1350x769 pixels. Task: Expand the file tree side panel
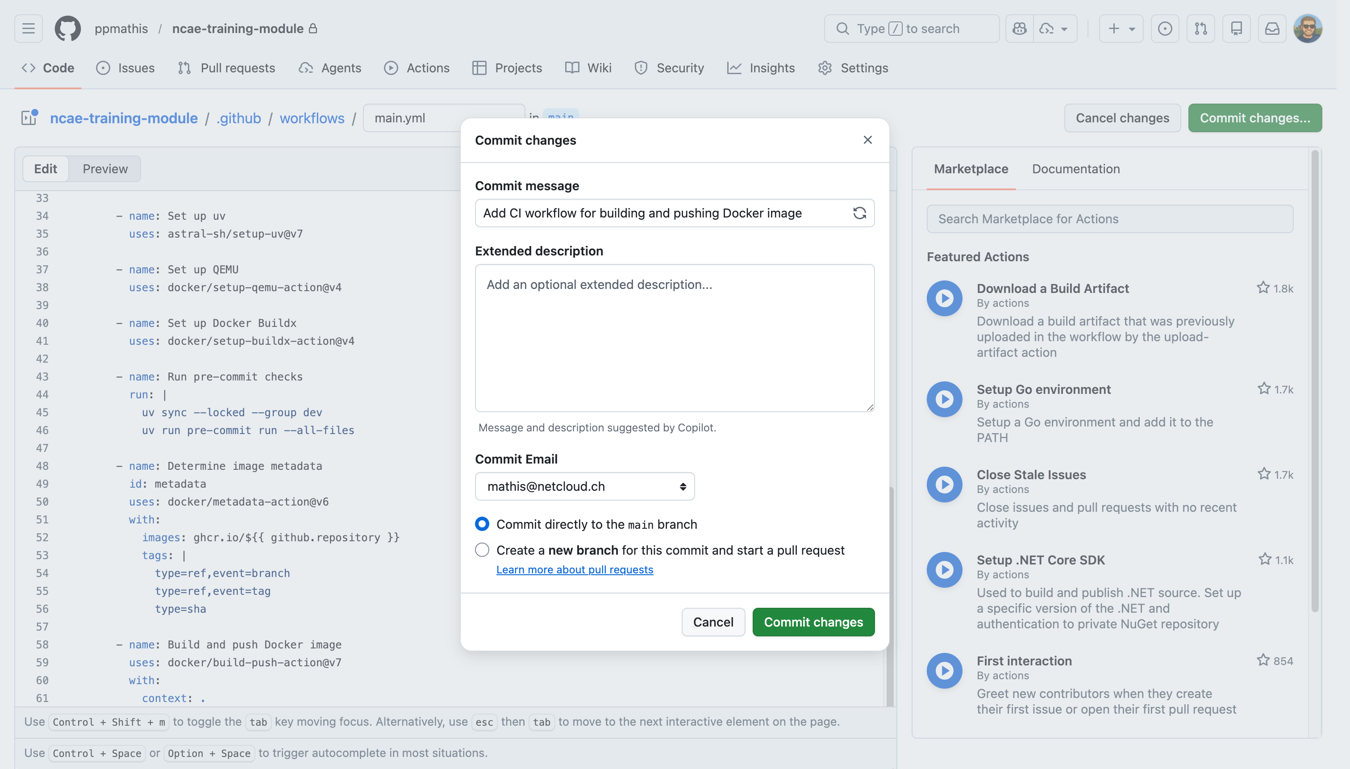click(29, 117)
